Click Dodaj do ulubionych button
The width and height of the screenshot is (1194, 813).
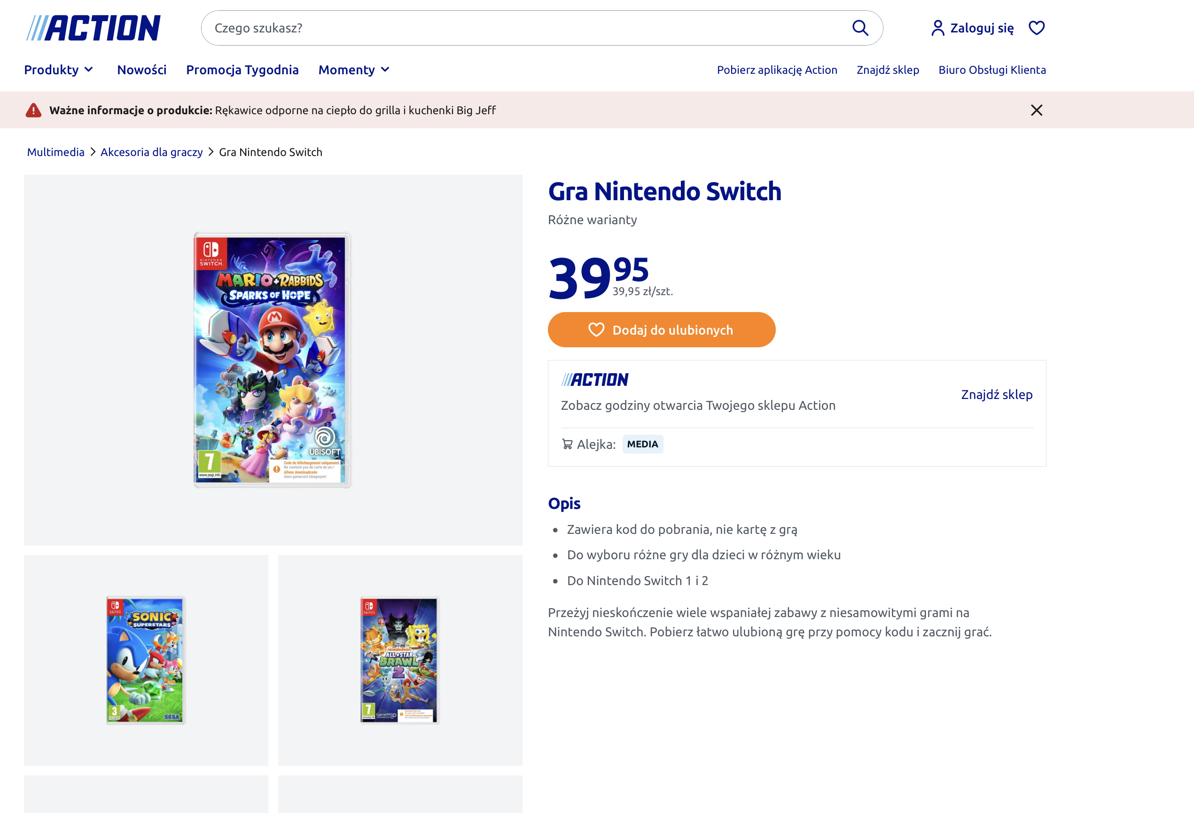point(661,330)
